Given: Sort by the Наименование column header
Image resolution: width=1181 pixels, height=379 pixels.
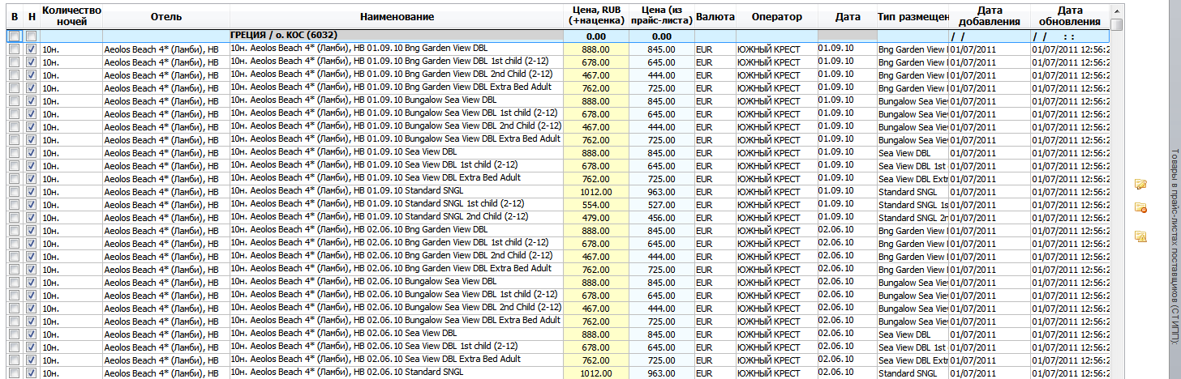Looking at the screenshot, I should pyautogui.click(x=397, y=17).
